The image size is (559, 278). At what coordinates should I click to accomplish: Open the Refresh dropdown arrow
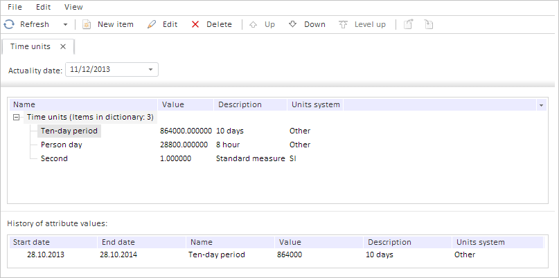click(x=65, y=24)
